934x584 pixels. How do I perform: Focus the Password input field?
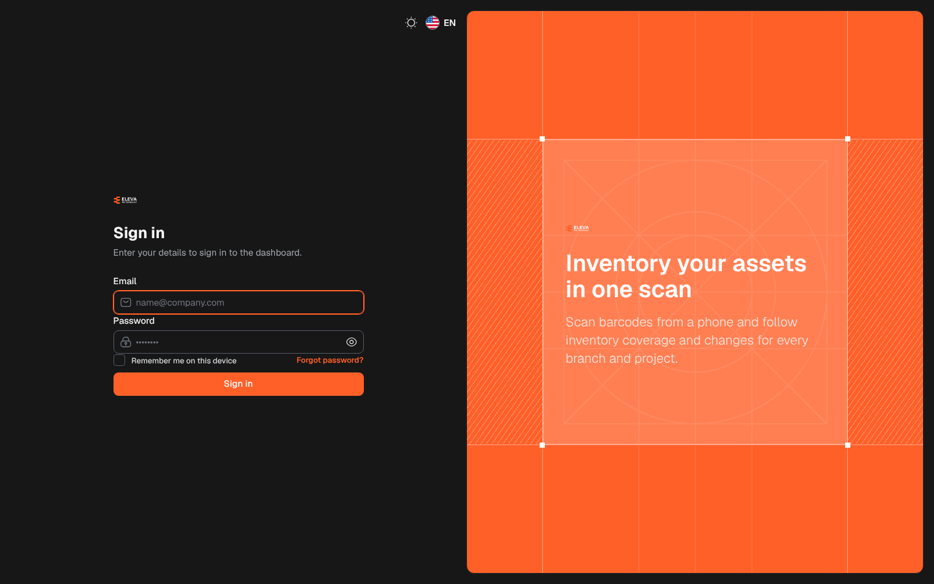pos(239,342)
